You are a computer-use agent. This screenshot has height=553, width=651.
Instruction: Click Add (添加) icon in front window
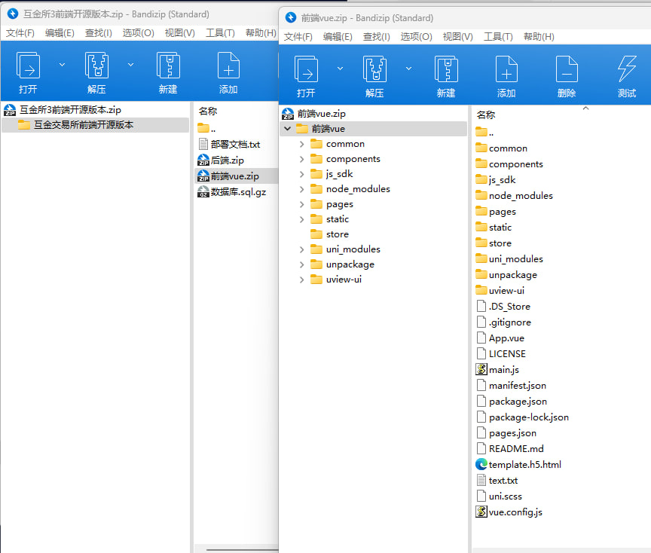click(506, 69)
